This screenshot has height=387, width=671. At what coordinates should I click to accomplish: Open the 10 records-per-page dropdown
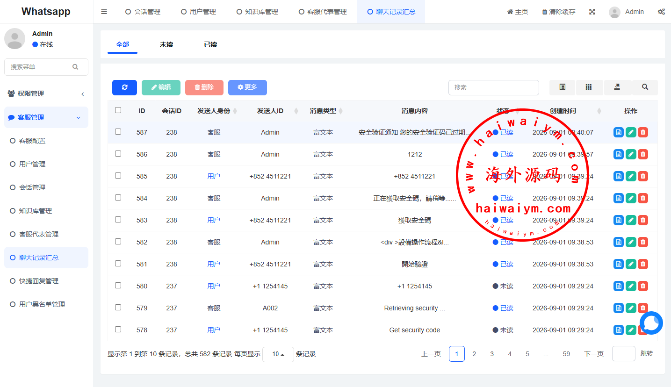[278, 354]
